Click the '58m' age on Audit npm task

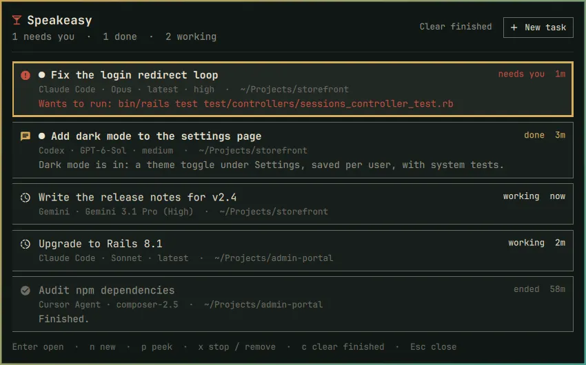coord(558,289)
